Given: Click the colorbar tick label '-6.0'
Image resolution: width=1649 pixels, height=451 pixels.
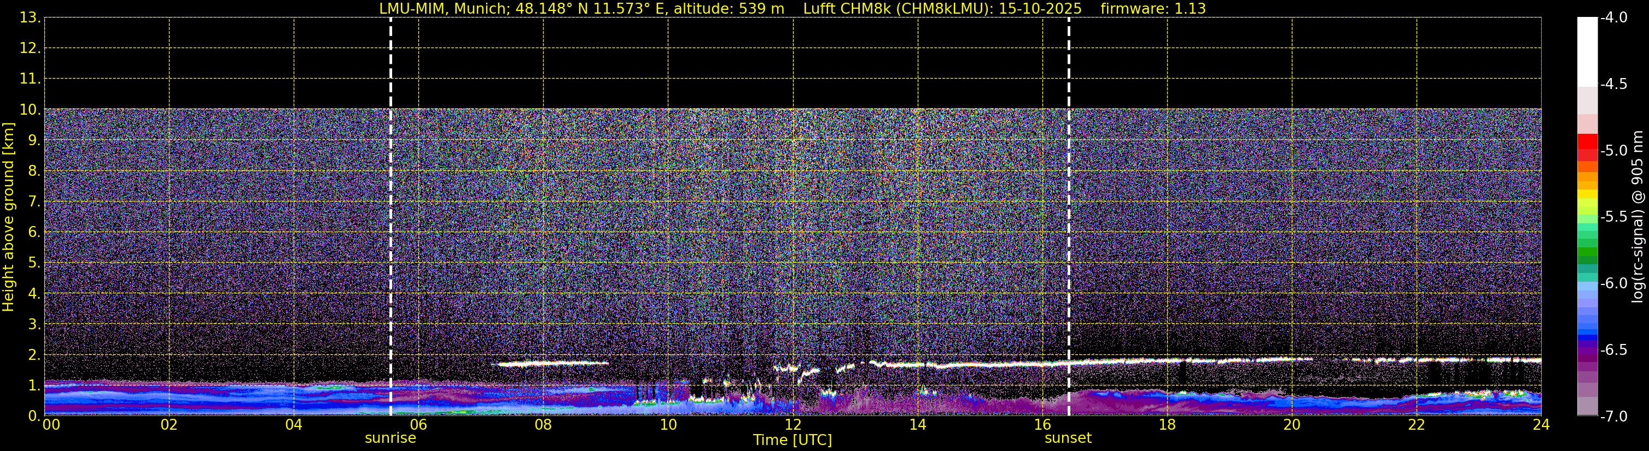Looking at the screenshot, I should tap(1613, 283).
